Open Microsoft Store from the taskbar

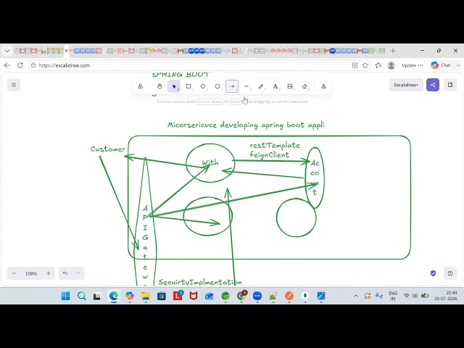(162, 296)
